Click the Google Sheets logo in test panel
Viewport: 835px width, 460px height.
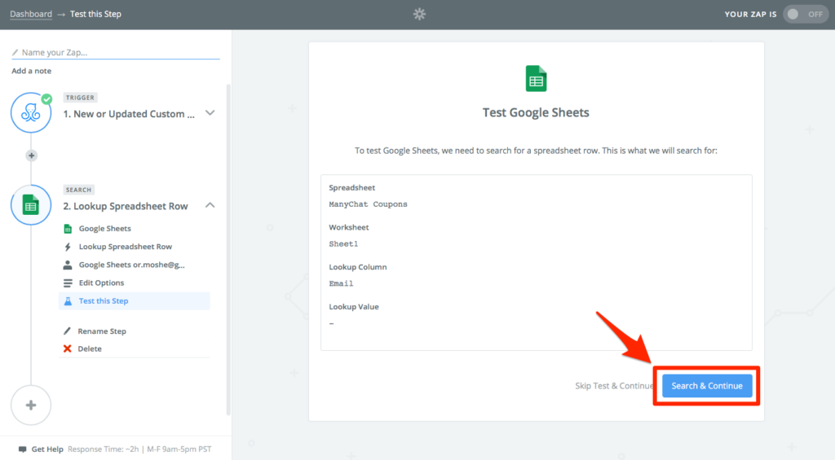pyautogui.click(x=536, y=79)
